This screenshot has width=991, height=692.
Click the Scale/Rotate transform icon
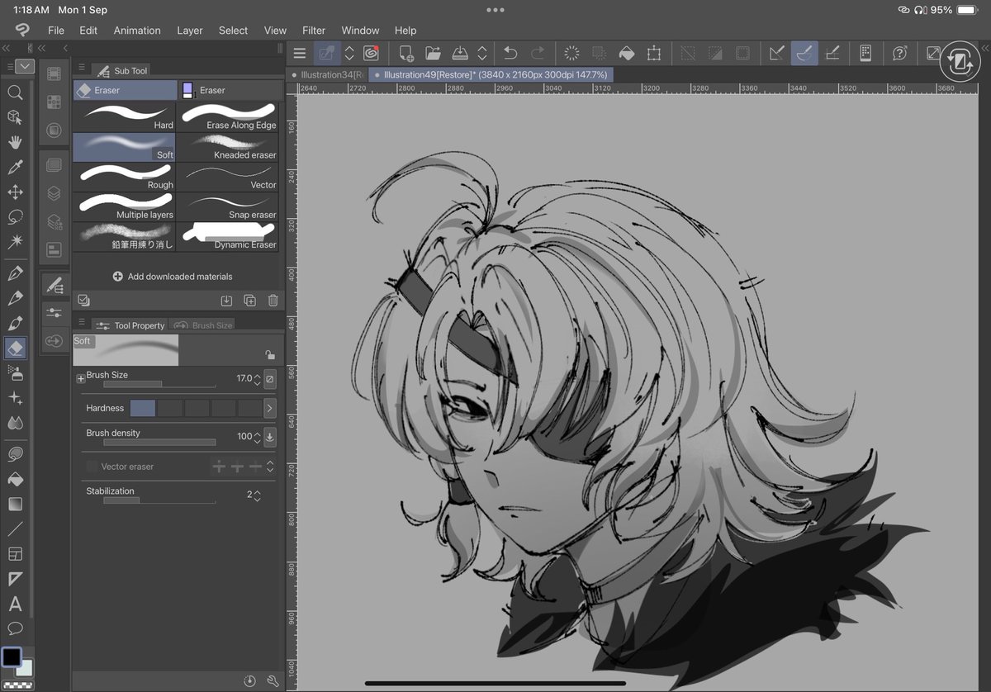654,53
